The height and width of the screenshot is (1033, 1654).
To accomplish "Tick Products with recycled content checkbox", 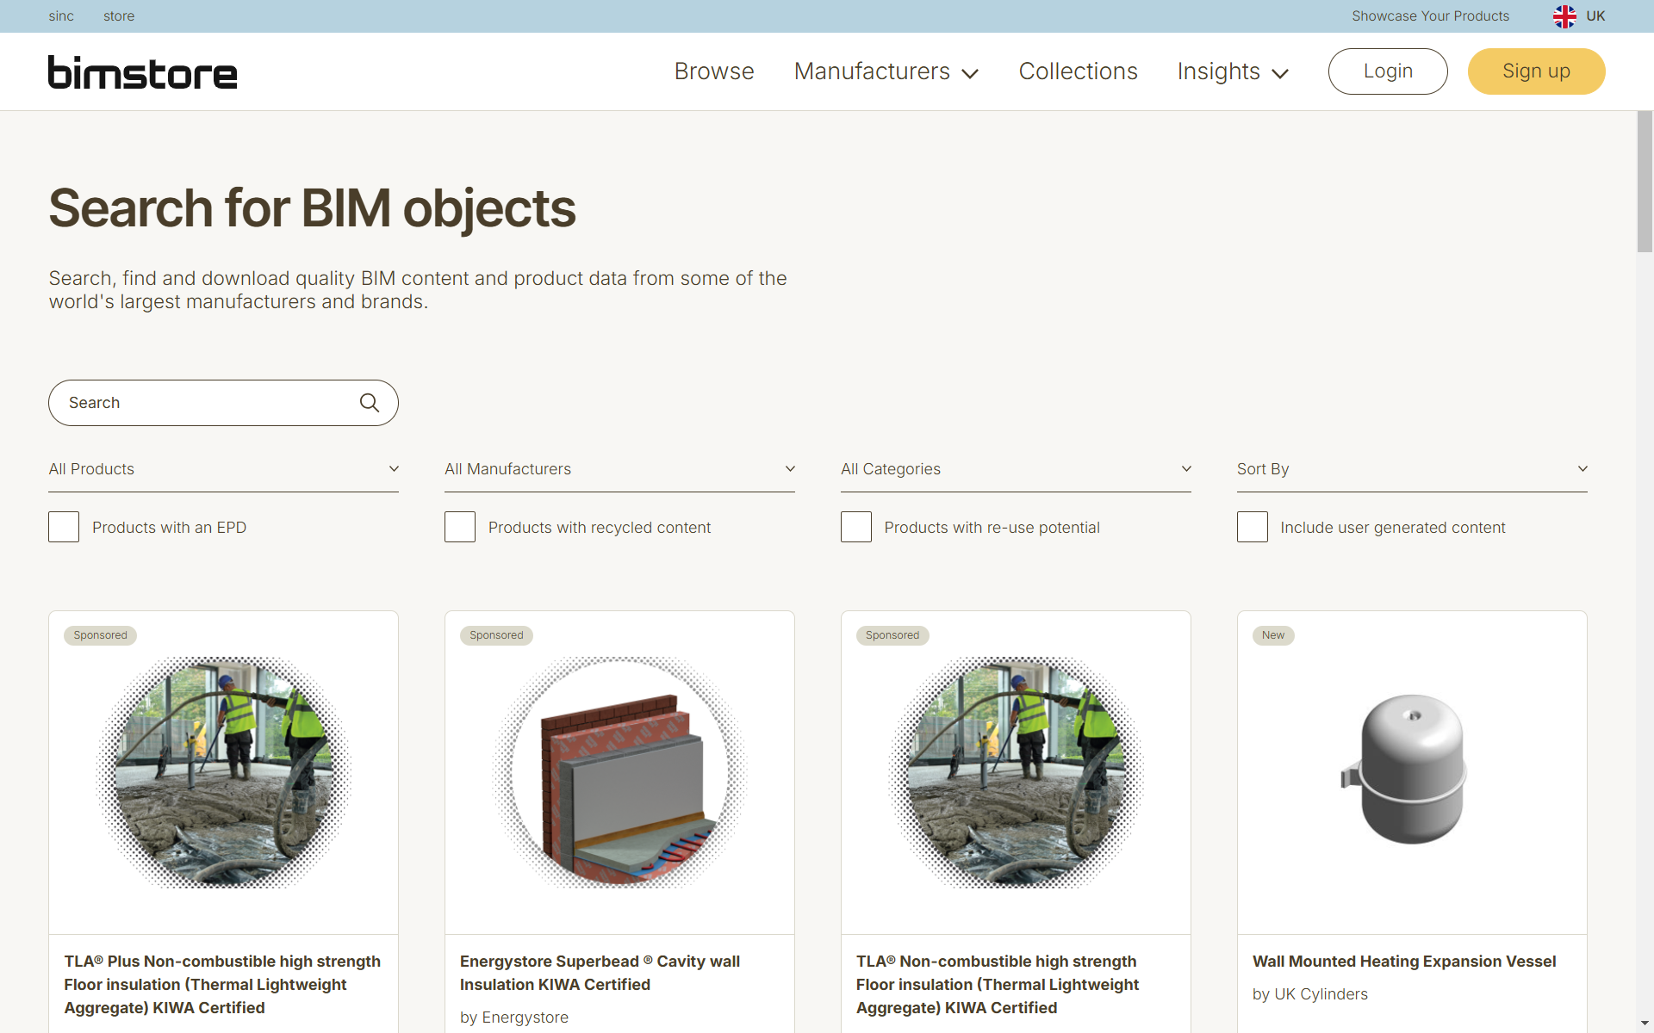I will point(460,527).
